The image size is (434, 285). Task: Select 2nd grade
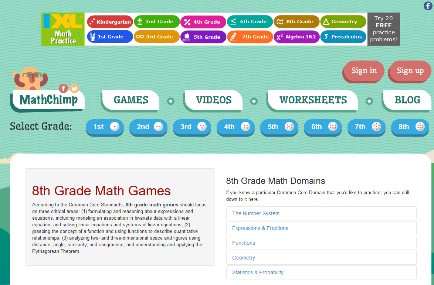coord(148,127)
